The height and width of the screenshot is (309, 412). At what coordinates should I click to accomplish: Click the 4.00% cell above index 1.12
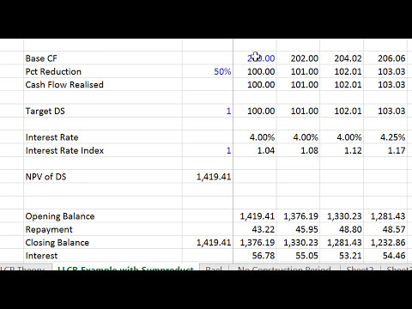[x=342, y=137]
